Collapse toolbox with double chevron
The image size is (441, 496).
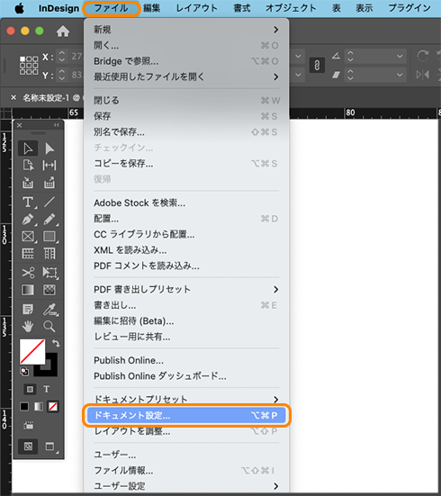tap(57, 125)
